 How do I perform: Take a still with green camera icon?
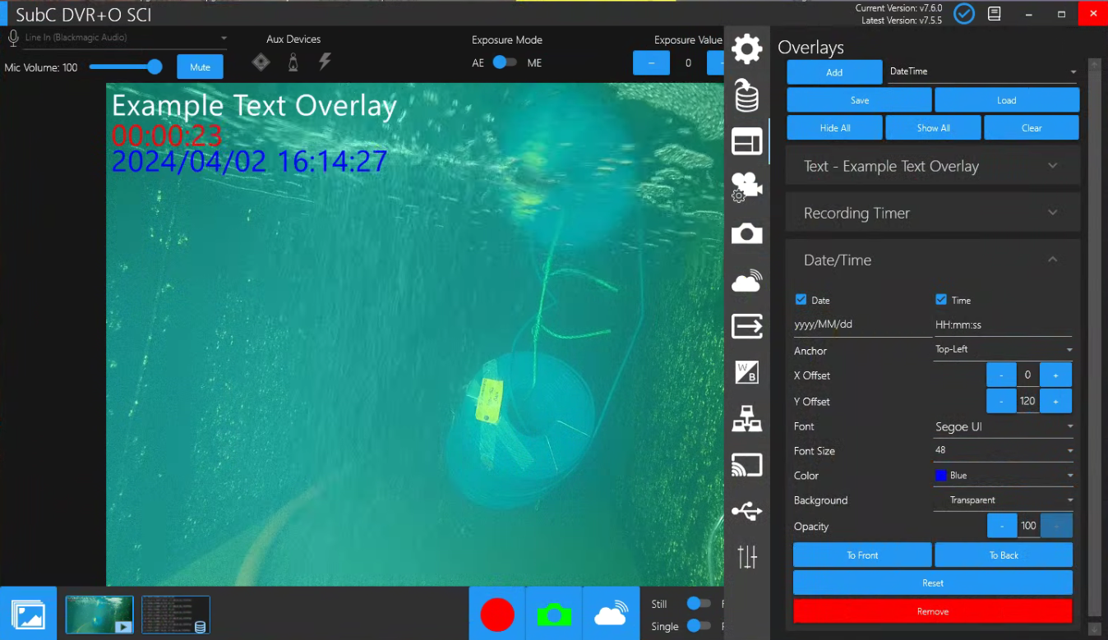click(554, 615)
